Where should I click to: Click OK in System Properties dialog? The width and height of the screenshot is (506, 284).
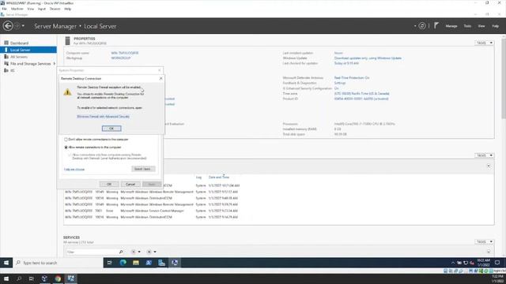click(109, 184)
